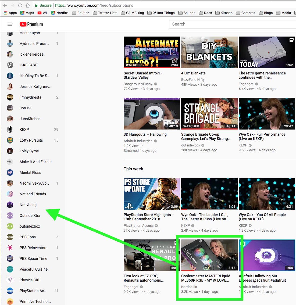This screenshot has width=296, height=305.
Task: Click the YouTube Search field
Action: [233, 24]
